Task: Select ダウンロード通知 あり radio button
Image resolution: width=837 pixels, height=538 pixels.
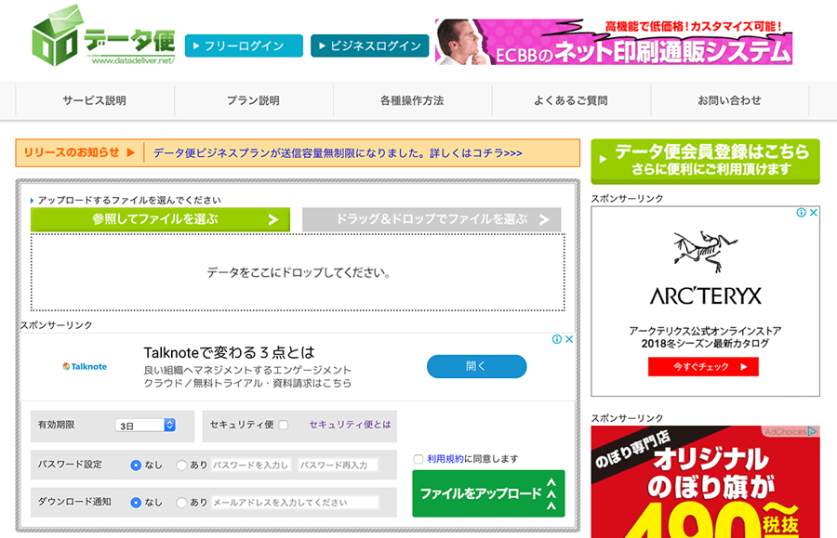Action: (181, 503)
